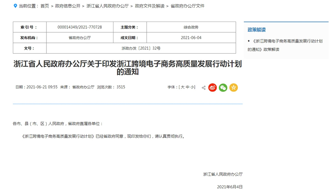Share the article to QQ Zone
The image size is (332, 192).
click(234, 87)
